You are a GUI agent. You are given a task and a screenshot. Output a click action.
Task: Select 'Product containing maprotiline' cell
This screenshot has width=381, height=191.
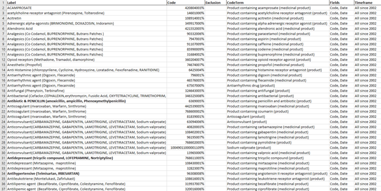278,169
